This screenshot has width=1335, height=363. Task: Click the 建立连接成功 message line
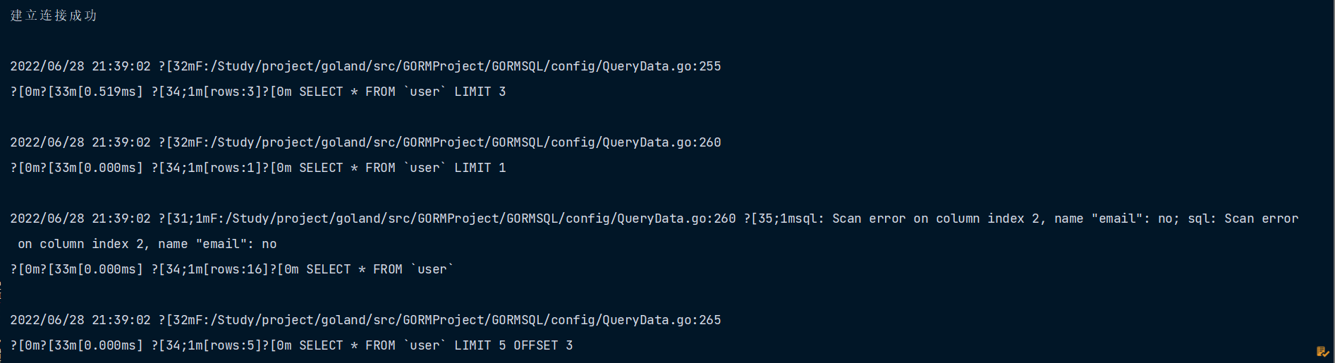54,16
